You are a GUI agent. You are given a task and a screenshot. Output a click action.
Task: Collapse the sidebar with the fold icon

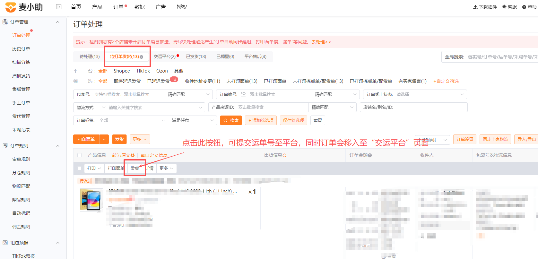(x=59, y=7)
